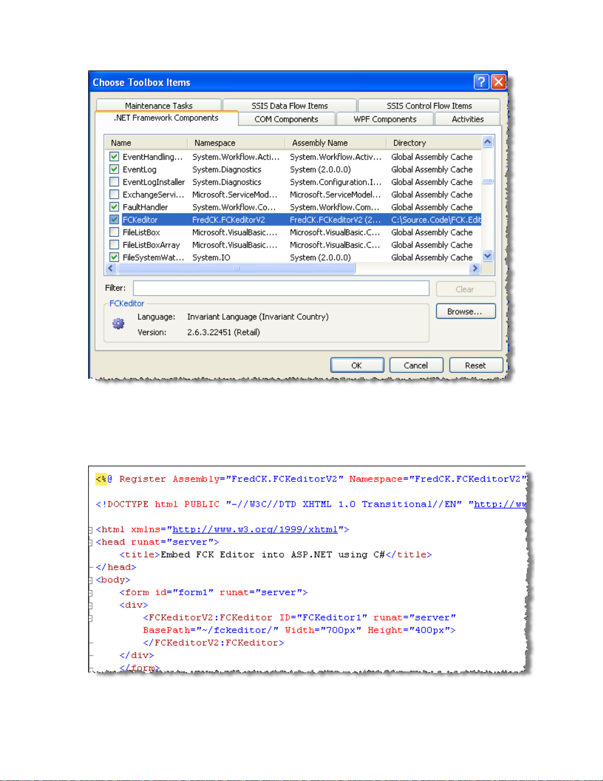Toggle the FCKeditor checkbox
This screenshot has height=781, width=603.
tap(114, 219)
